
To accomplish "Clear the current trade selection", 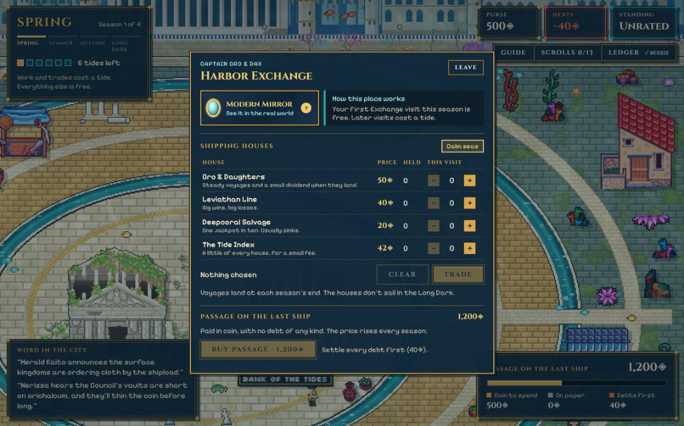I will click(x=402, y=274).
